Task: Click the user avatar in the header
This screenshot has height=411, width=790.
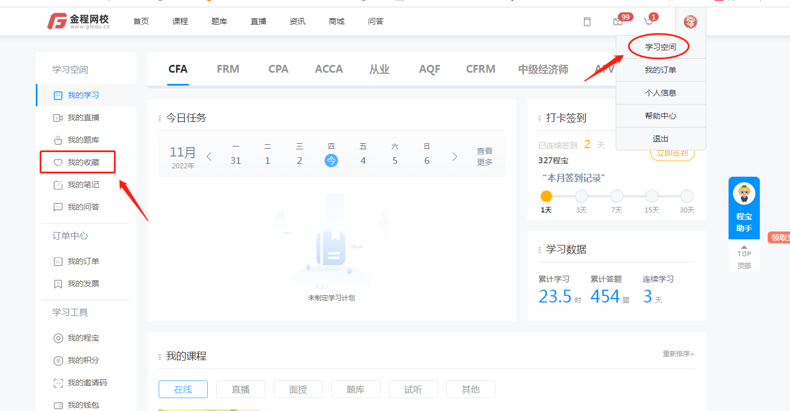Action: pyautogui.click(x=691, y=22)
